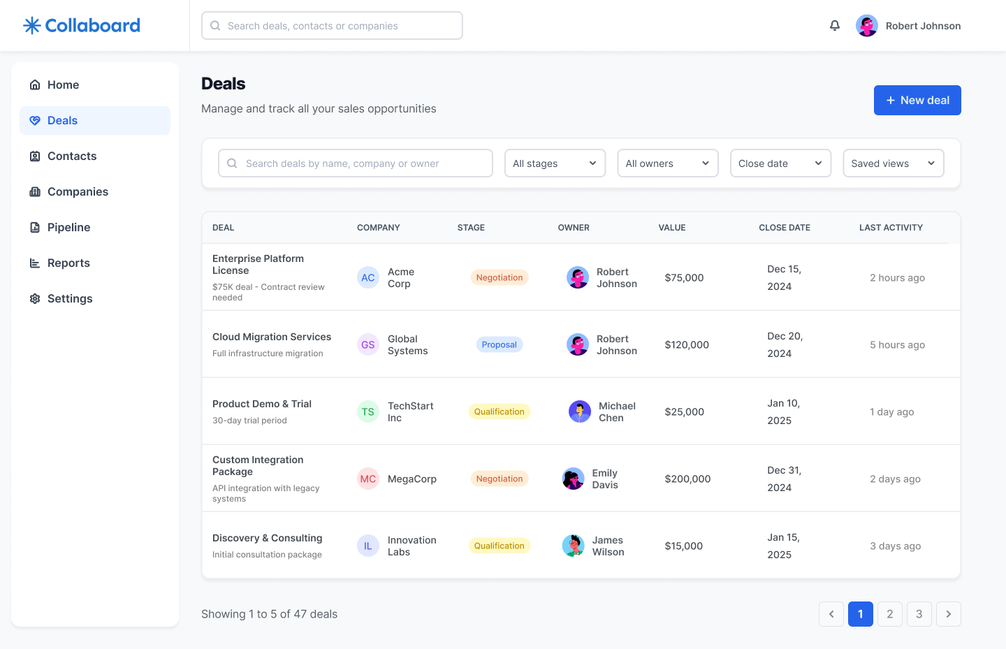Expand the Close date filter
Screen dimensions: 1006x649
[780, 163]
